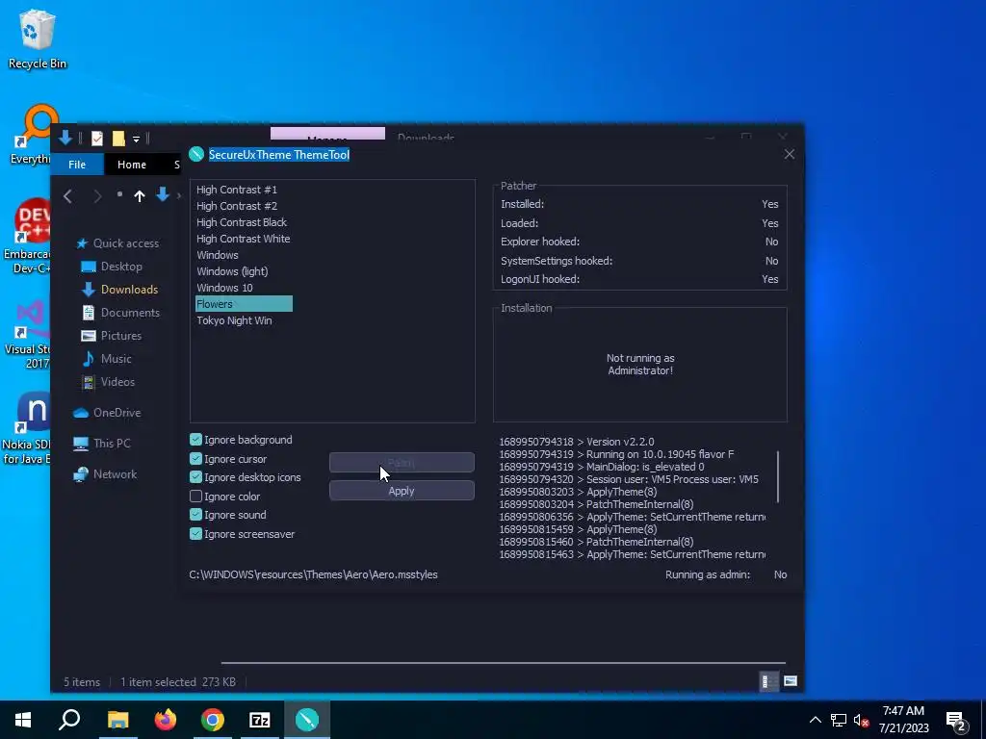Screen dimensions: 986x739
Task: Click the Apply button
Action: coord(402,491)
